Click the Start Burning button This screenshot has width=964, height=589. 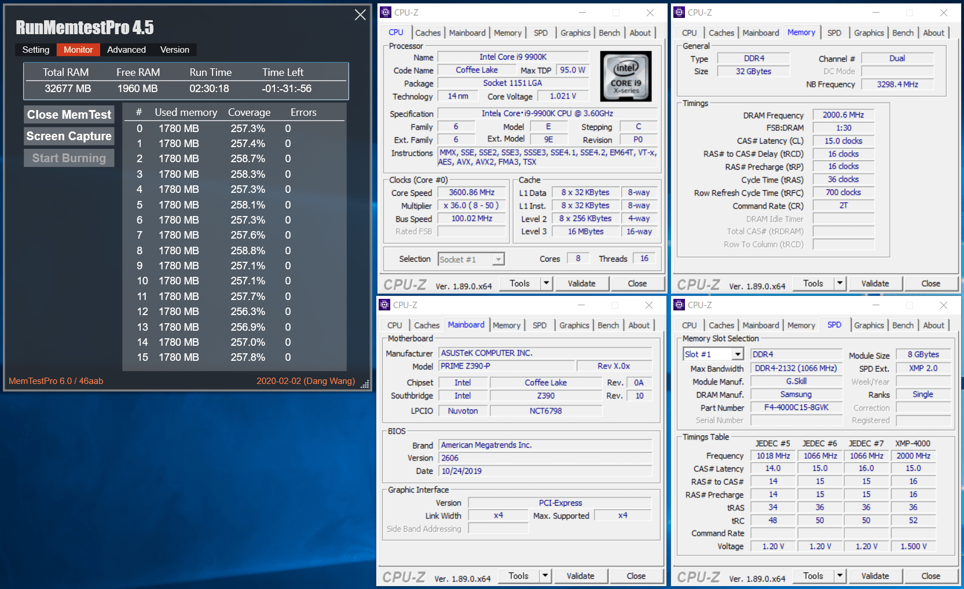(69, 158)
